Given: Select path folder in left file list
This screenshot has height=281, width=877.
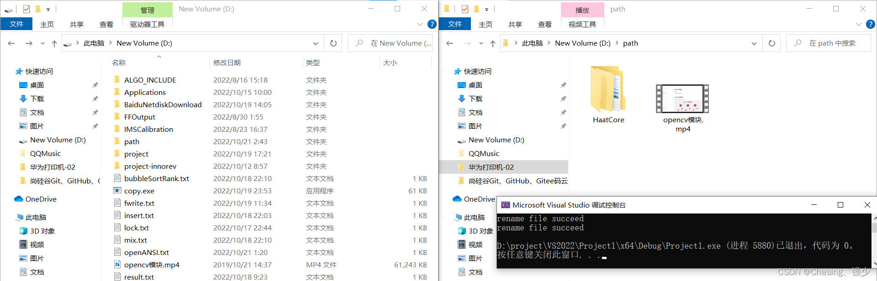Looking at the screenshot, I should pos(132,141).
